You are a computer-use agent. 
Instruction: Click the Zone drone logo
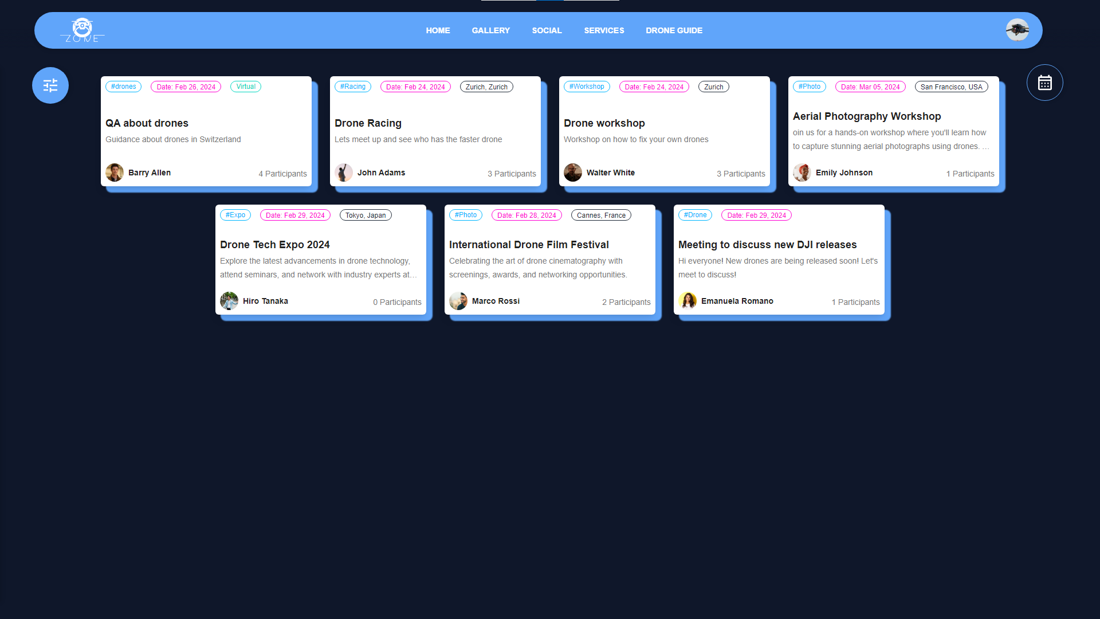tap(82, 30)
